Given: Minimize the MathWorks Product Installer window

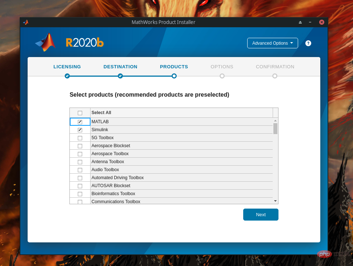Looking at the screenshot, I should (x=310, y=22).
